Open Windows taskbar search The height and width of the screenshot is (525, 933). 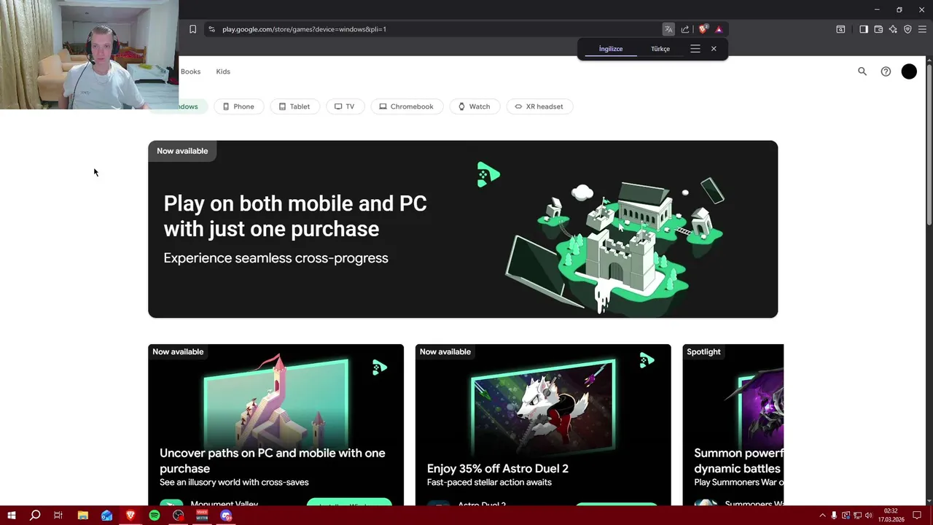coord(34,516)
